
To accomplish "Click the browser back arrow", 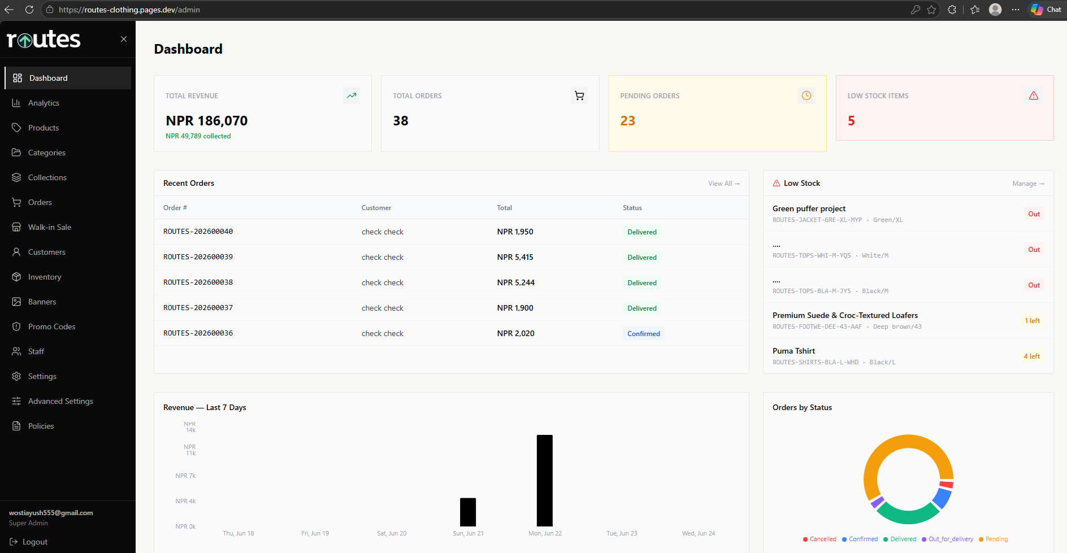I will 9,10.
